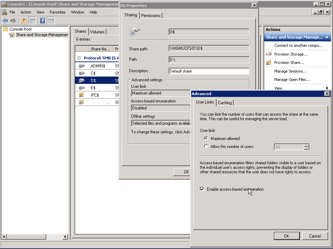
Task: Collapse Share and Storage Management actions header
Action: 327,37
